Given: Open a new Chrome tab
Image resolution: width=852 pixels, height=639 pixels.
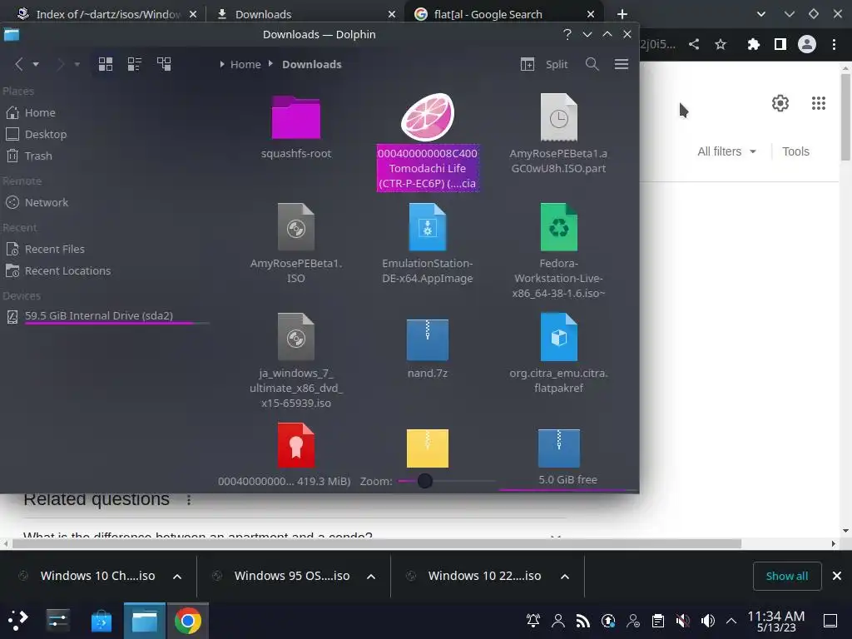Looking at the screenshot, I should pyautogui.click(x=622, y=14).
